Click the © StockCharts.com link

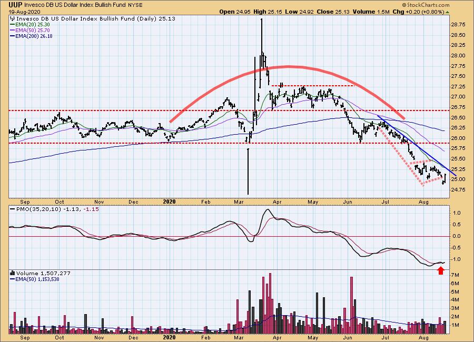[x=426, y=5]
